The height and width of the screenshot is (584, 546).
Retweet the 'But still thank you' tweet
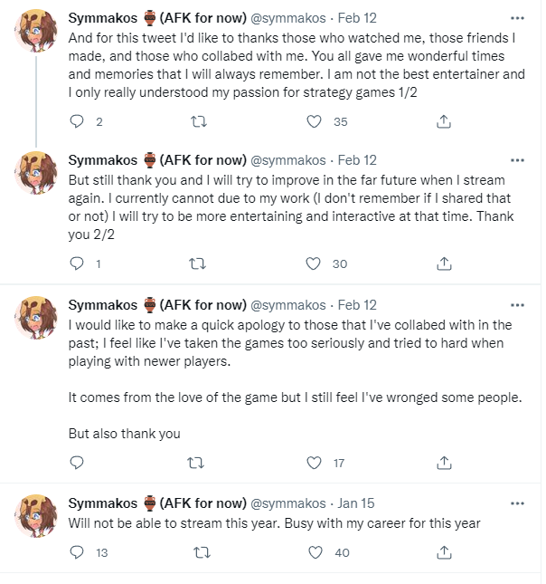(x=195, y=263)
